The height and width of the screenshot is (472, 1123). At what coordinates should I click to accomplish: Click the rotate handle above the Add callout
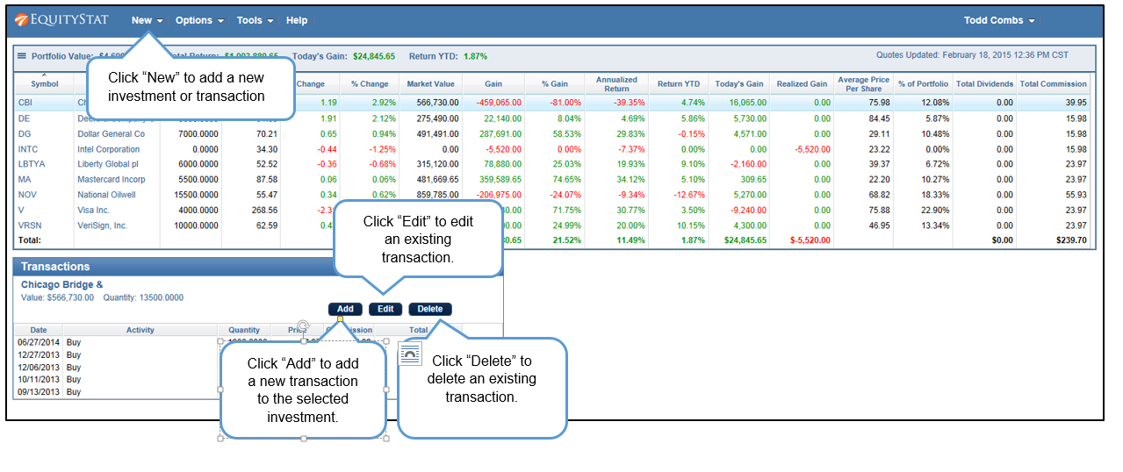(303, 326)
